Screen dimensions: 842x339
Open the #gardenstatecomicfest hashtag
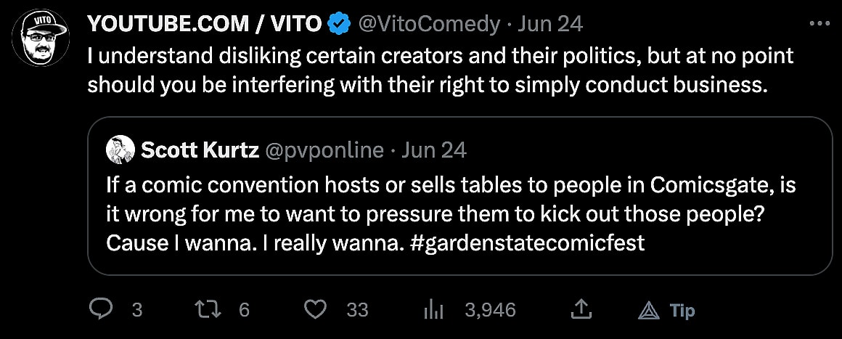528,242
